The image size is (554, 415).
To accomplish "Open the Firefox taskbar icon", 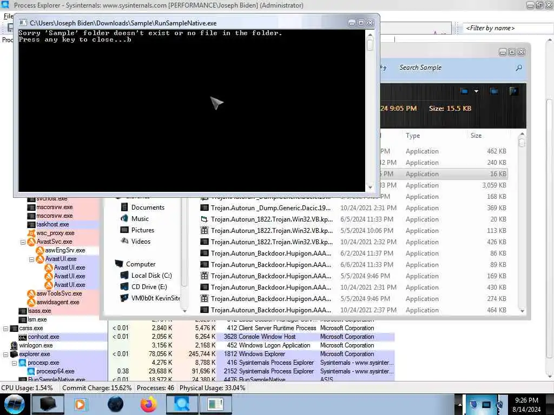I will (149, 404).
